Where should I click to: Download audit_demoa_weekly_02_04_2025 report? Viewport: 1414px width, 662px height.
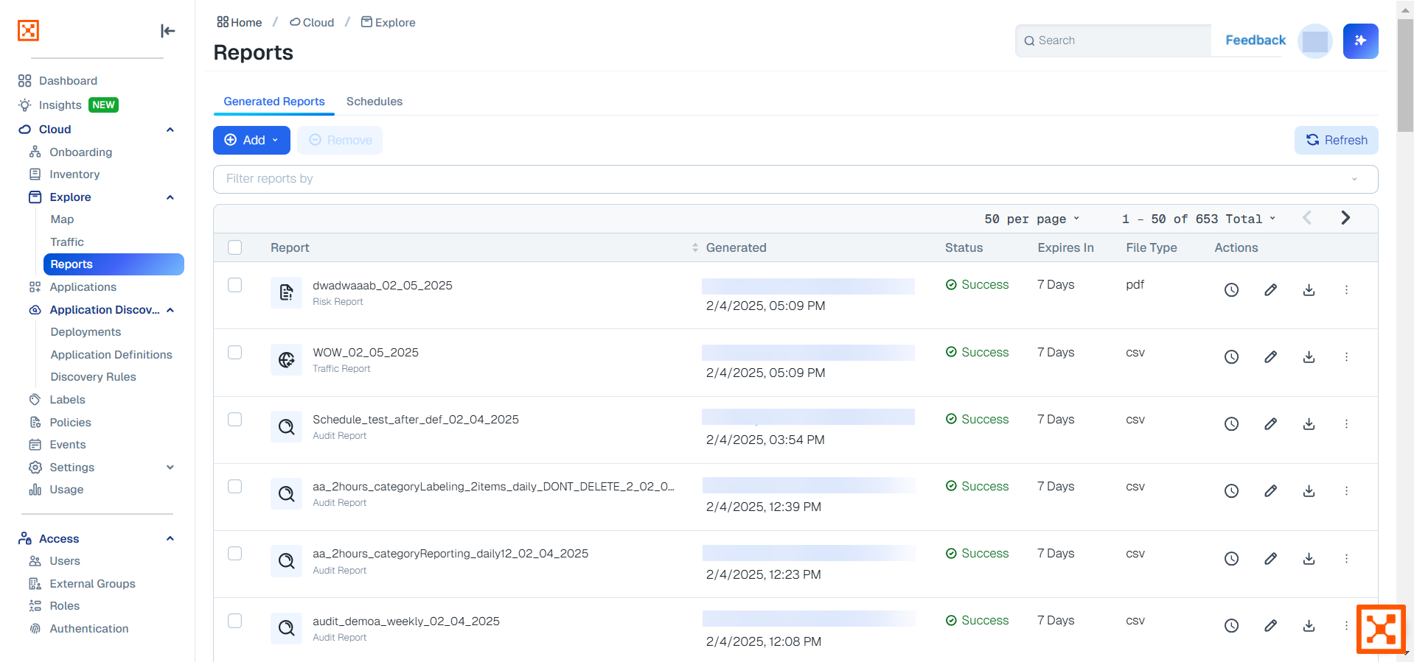pos(1309,626)
